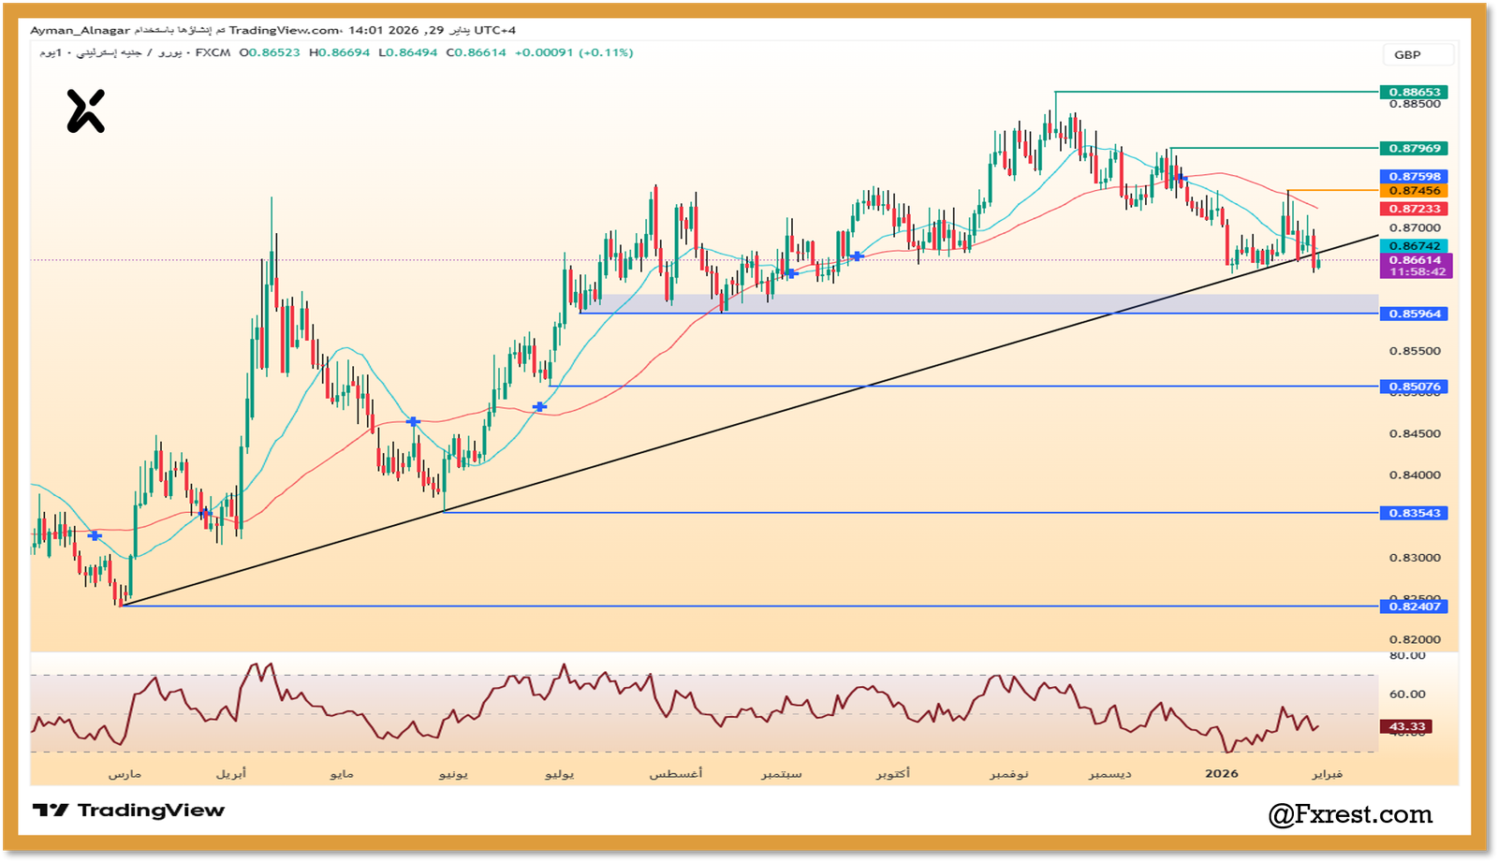Select the 0.88653 green price label
Viewport: 1498px width, 862px height.
pos(1414,92)
